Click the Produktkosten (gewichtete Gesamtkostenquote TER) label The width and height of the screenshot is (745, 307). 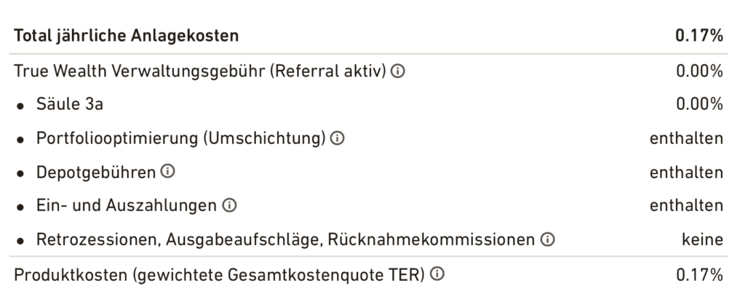pos(219,275)
